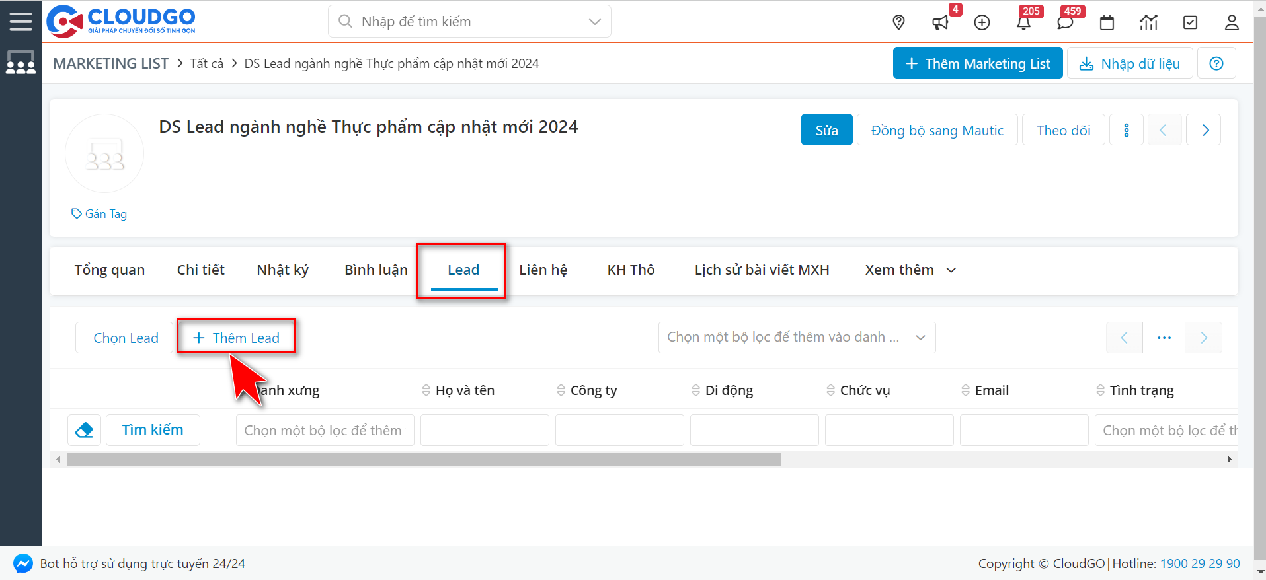Open the megaphone announcements icon
Image resolution: width=1266 pixels, height=580 pixels.
940,22
